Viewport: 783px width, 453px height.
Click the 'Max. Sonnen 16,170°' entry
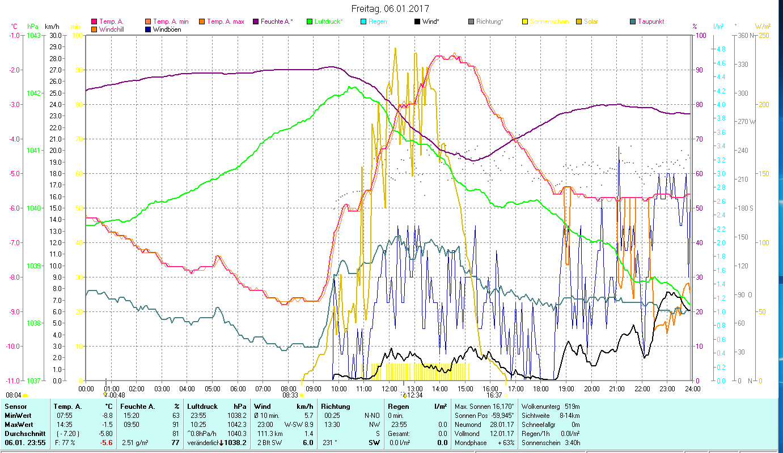pos(485,407)
